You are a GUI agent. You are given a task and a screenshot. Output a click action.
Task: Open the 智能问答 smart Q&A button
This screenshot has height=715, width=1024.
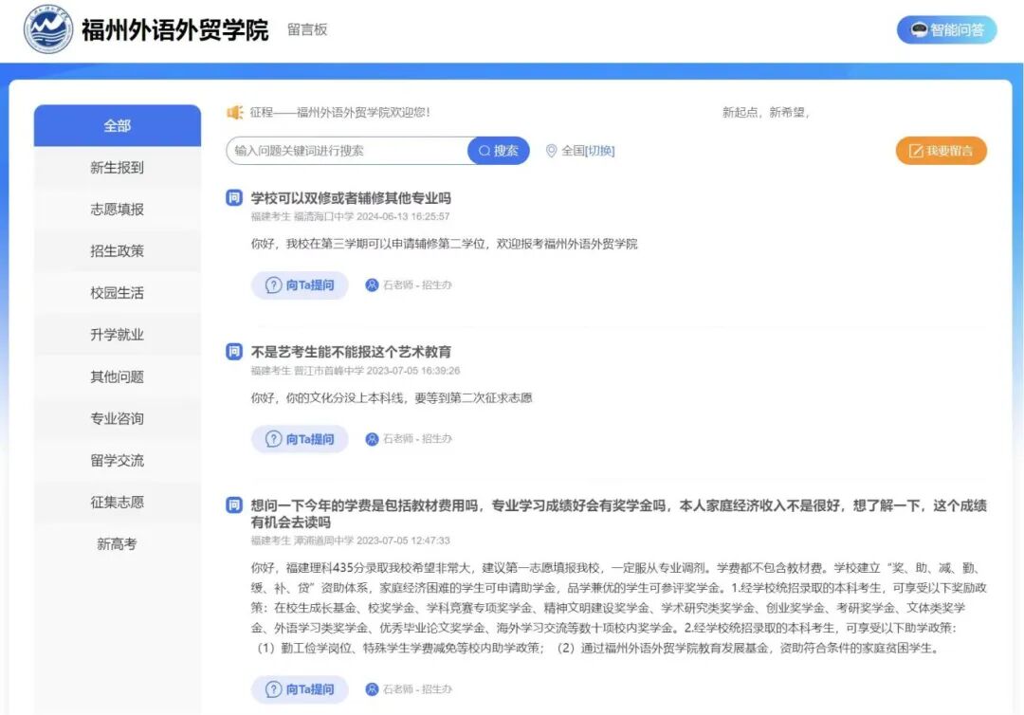point(946,30)
